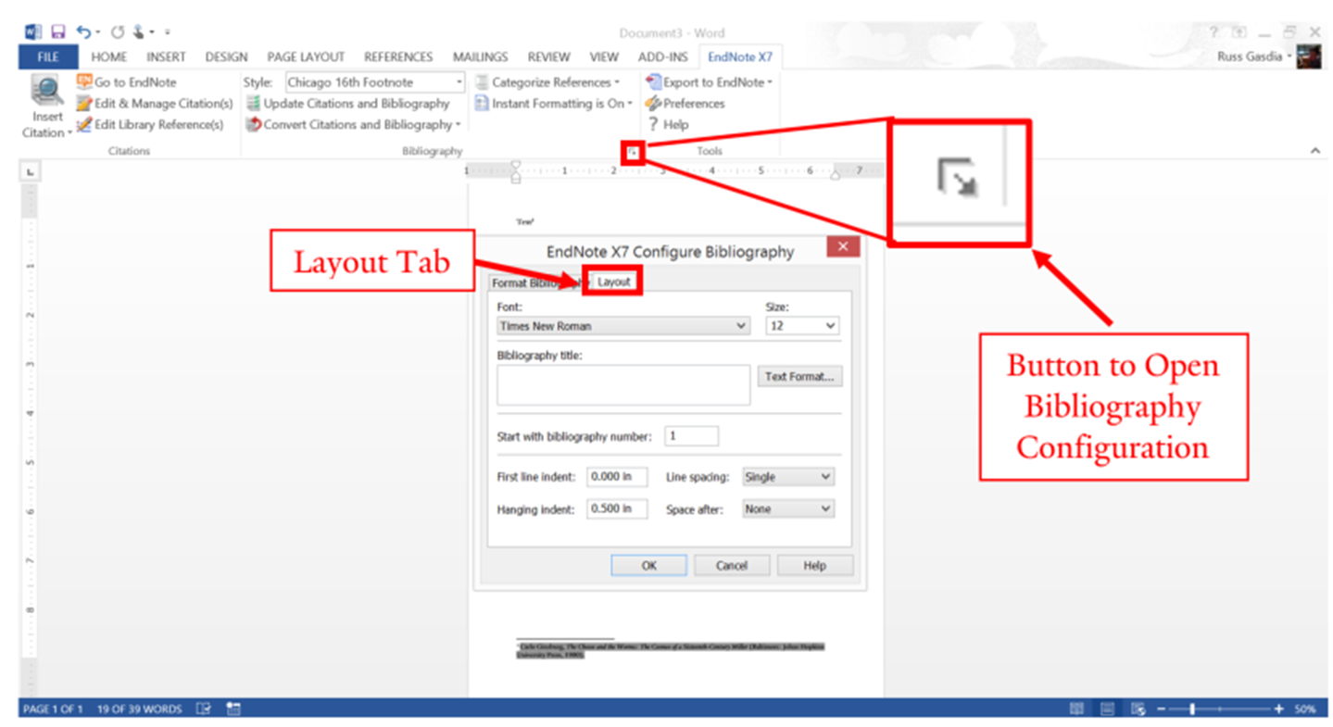Switch to the MAILINGS tab
1333x727 pixels.
[480, 57]
